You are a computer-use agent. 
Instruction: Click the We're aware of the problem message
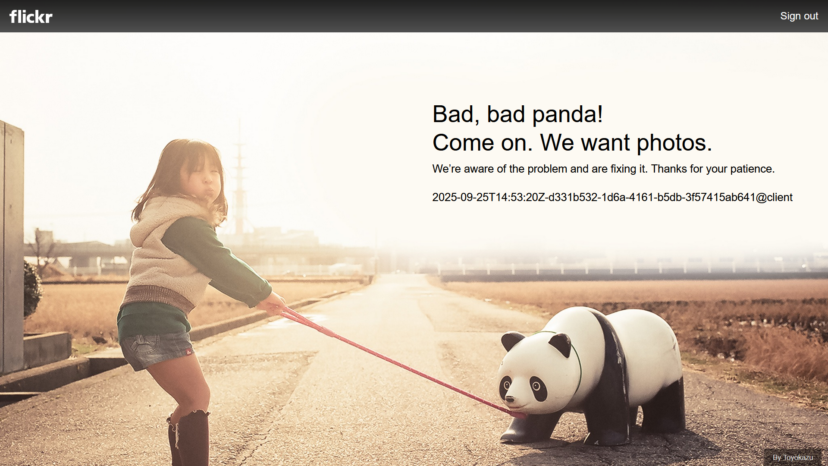click(603, 169)
